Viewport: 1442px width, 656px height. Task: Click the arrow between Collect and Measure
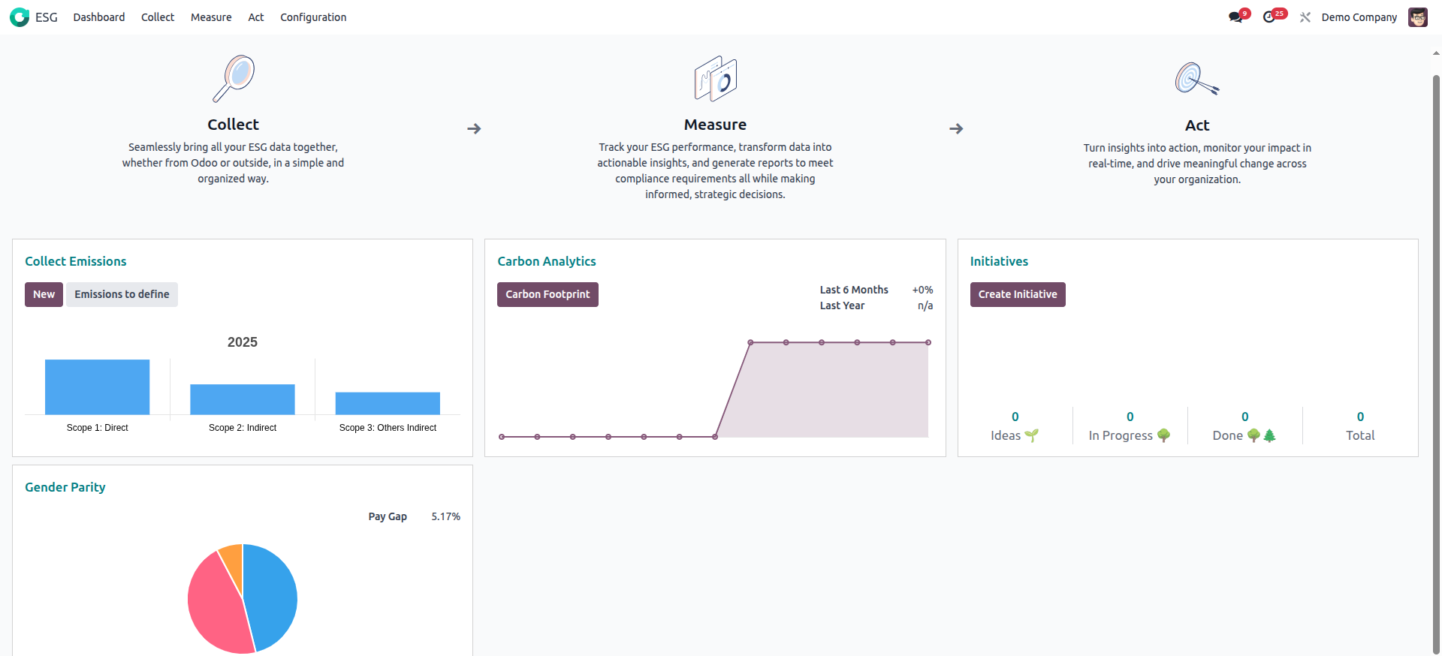tap(474, 129)
